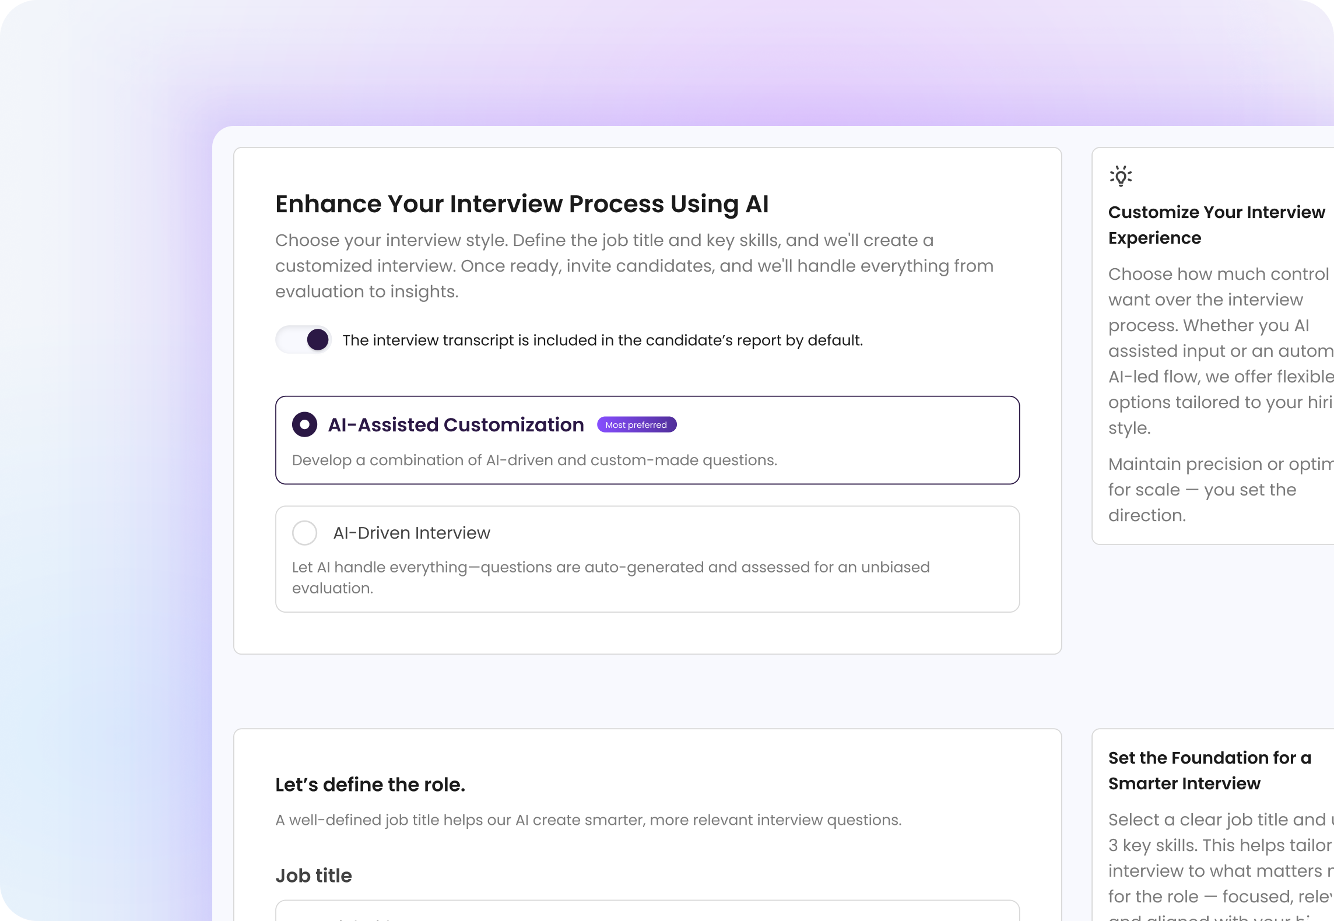Screen dimensions: 1334x921
Task: Click the lightbulb tip icon
Action: pos(1121,175)
